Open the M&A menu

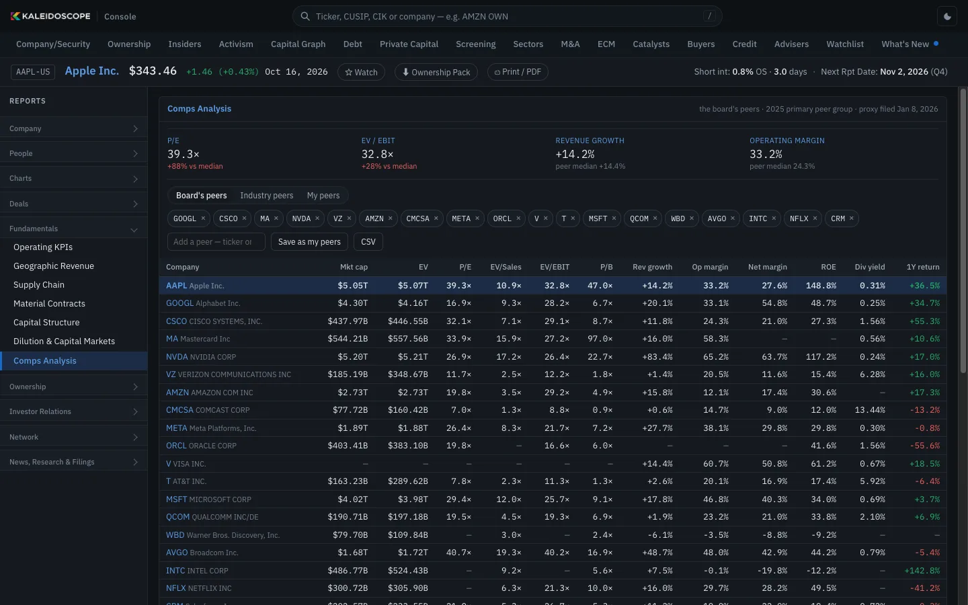click(x=571, y=44)
